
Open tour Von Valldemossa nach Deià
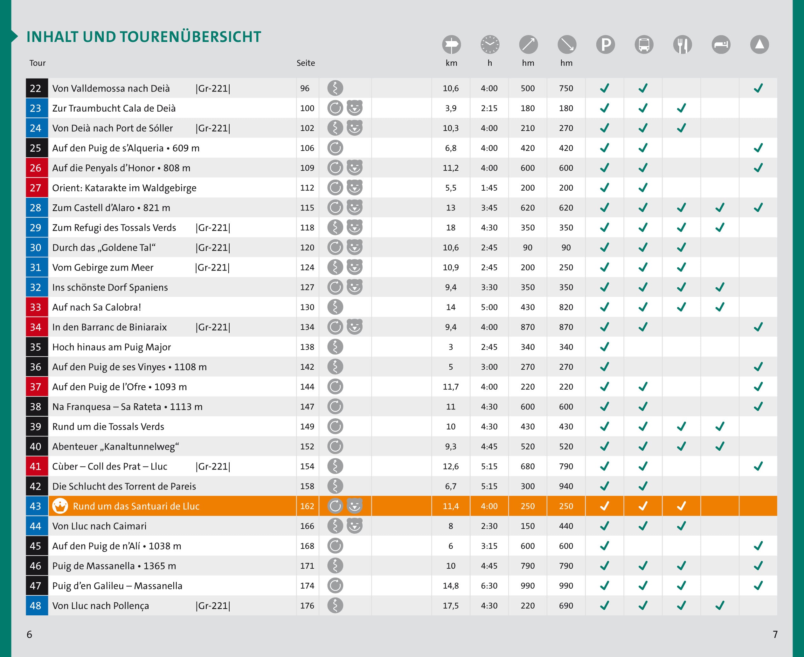click(x=111, y=88)
